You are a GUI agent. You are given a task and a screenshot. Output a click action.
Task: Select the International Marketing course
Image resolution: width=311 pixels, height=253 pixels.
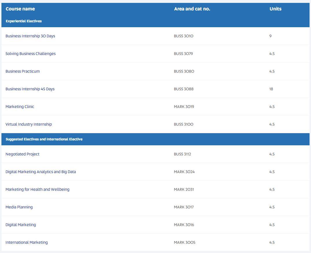pos(27,242)
